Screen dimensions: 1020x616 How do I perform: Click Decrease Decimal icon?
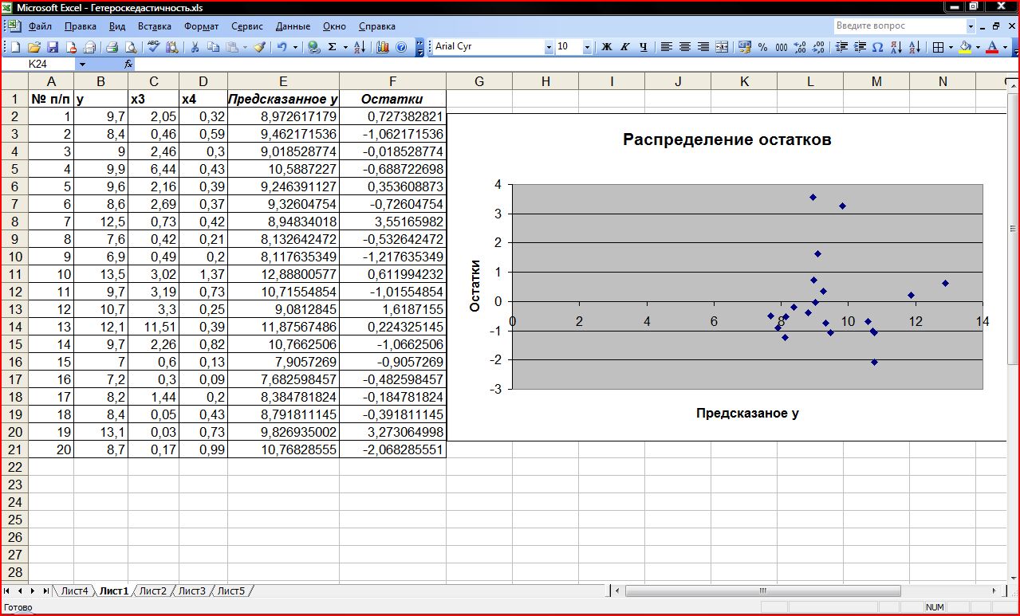[819, 47]
